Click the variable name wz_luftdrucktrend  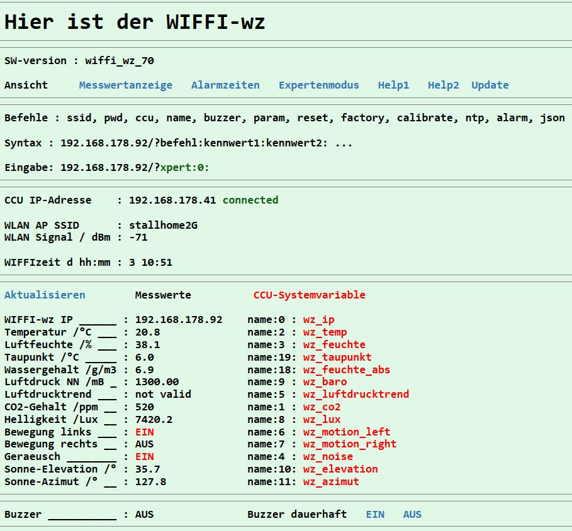(x=356, y=394)
